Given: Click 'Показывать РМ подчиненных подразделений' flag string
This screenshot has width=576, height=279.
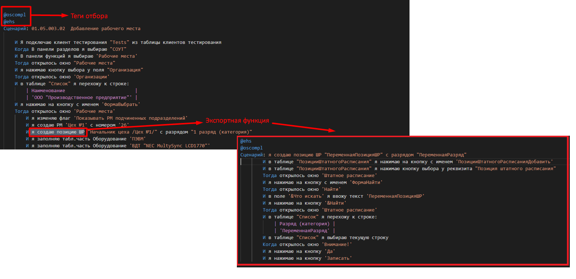Looking at the screenshot, I should [x=131, y=118].
